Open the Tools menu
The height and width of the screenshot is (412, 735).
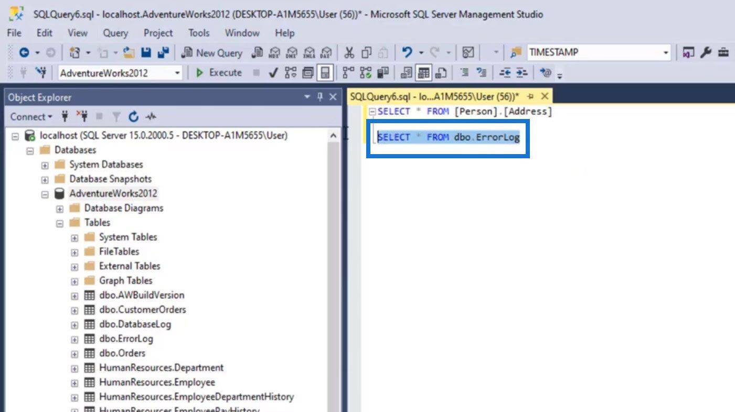click(x=199, y=33)
